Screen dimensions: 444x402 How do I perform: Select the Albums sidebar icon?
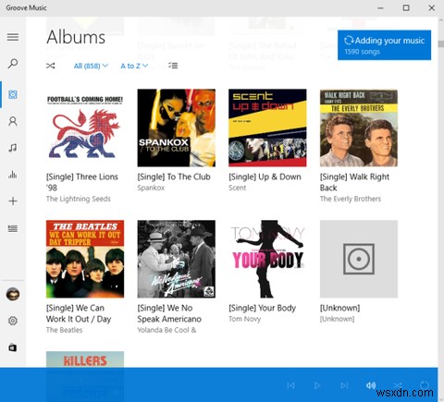13,94
